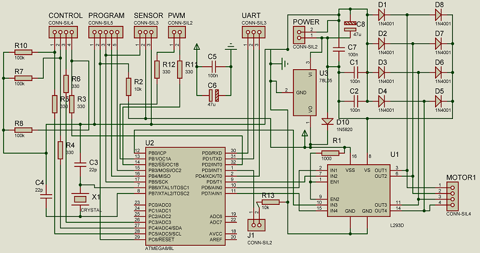Click the MOTOR1 four-pin connector body
480x253 pixels.
click(452, 197)
